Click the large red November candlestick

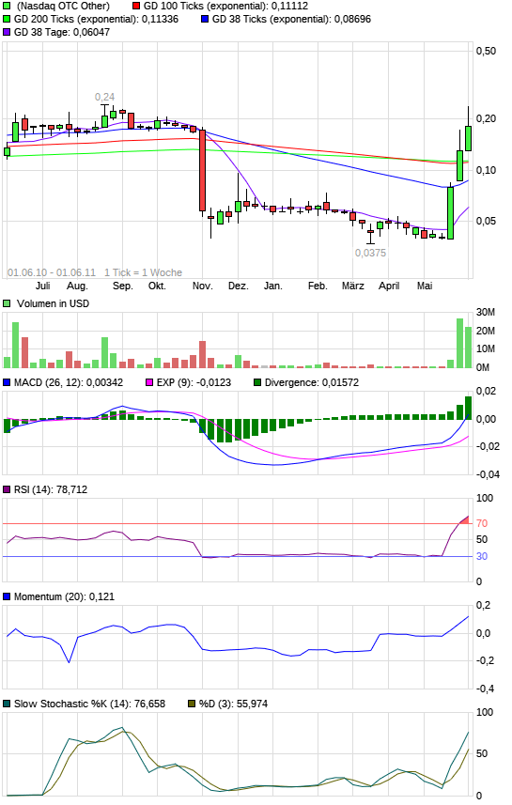point(202,170)
